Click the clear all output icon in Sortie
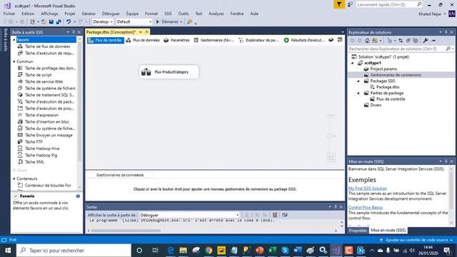 275,215
